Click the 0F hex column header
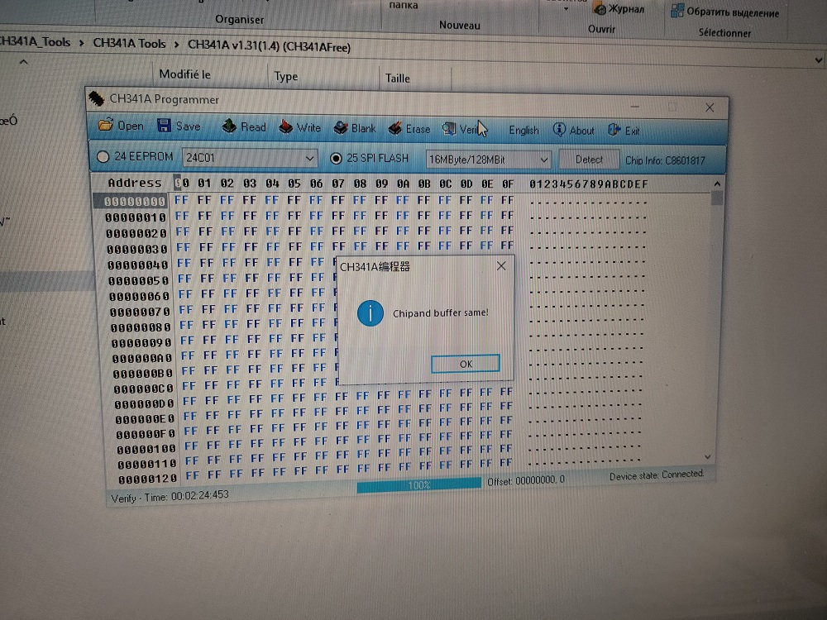The width and height of the screenshot is (827, 620). [508, 184]
